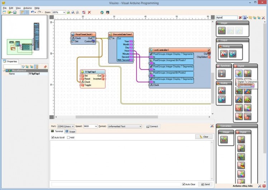This screenshot has height=190, width=268.
Task: Uncheck the Auto Scroll checkbox
Action: coord(53,137)
